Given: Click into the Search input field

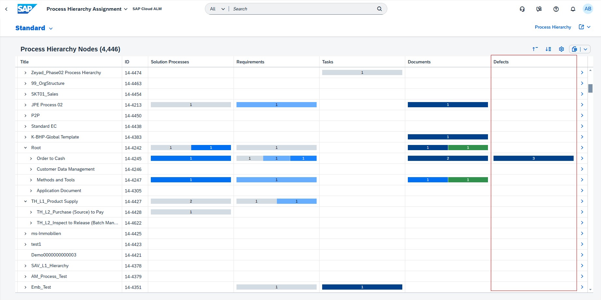Looking at the screenshot, I should click(x=303, y=9).
